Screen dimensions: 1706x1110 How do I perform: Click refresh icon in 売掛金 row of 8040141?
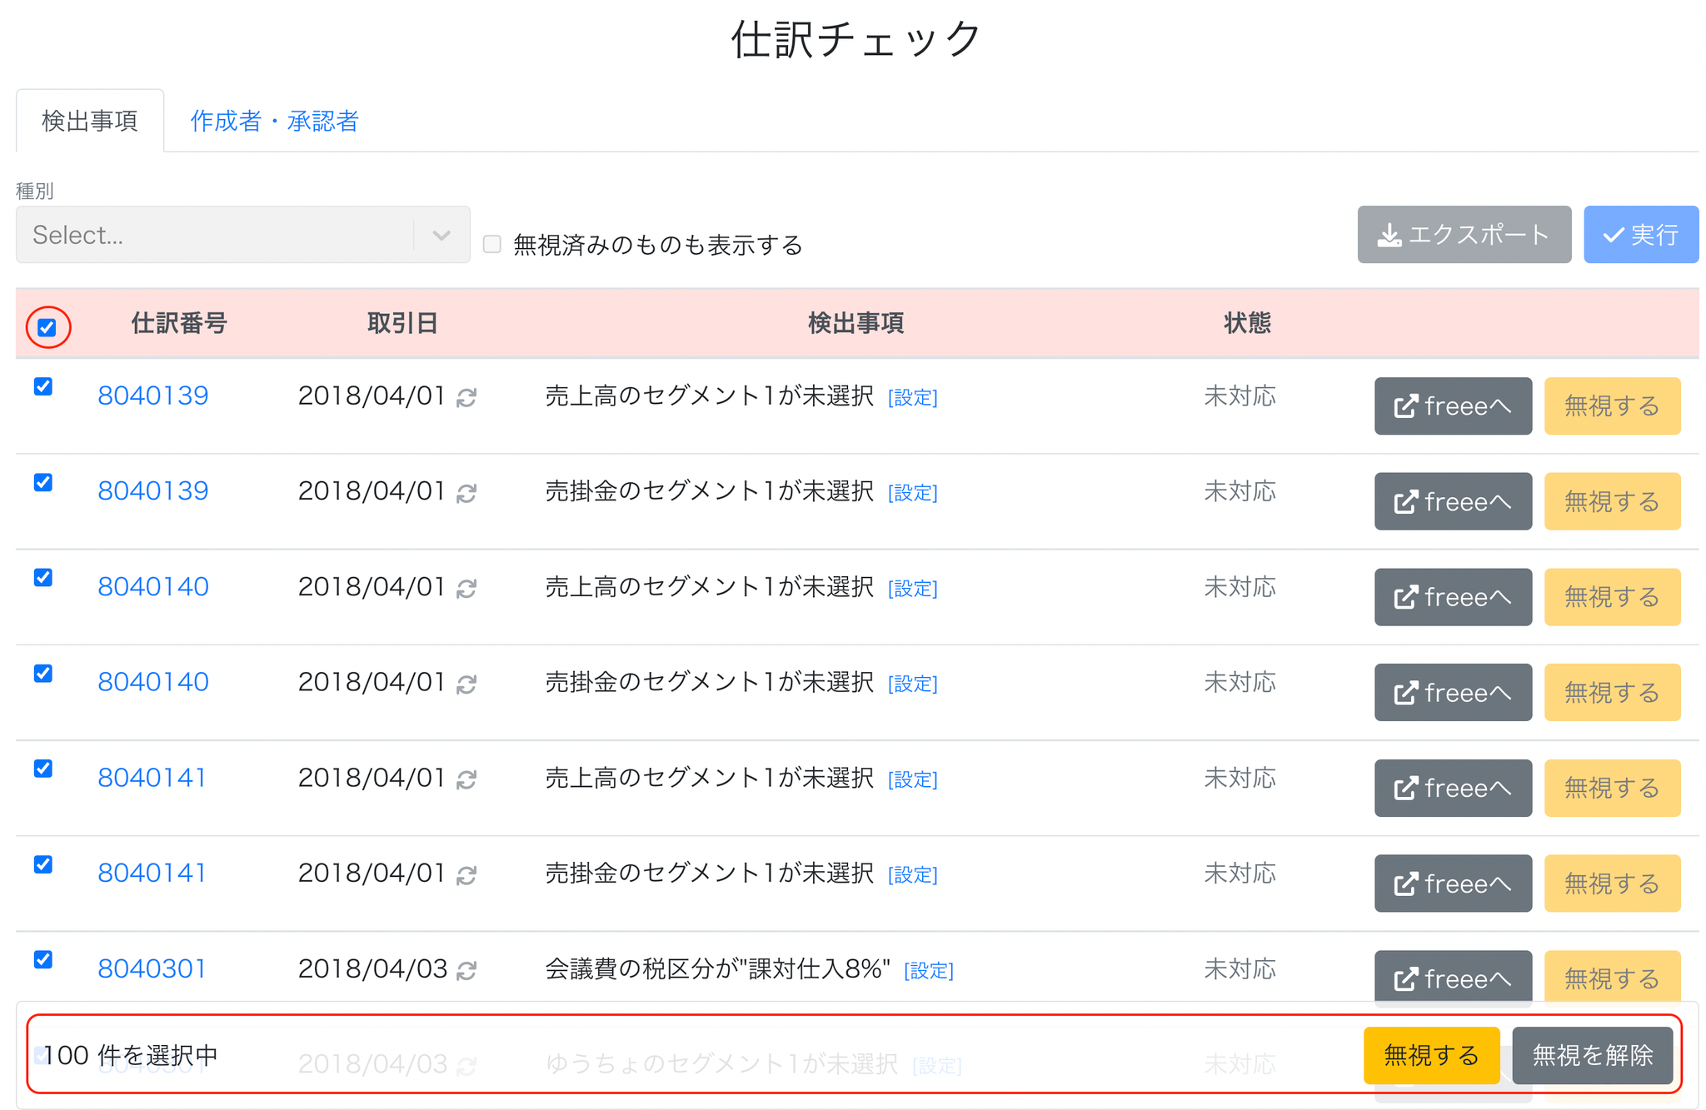coord(466,875)
